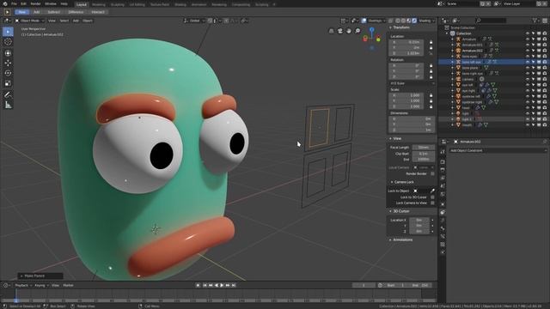Click the outliner search field
This screenshot has height=309, width=550.
[x=491, y=21]
